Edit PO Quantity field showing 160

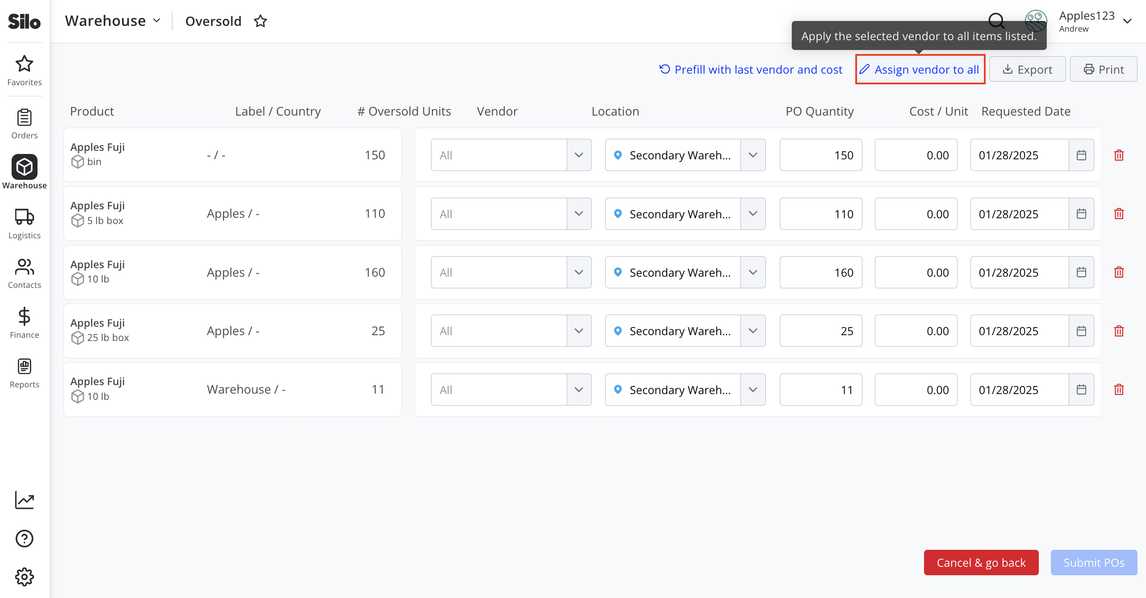[x=820, y=272]
